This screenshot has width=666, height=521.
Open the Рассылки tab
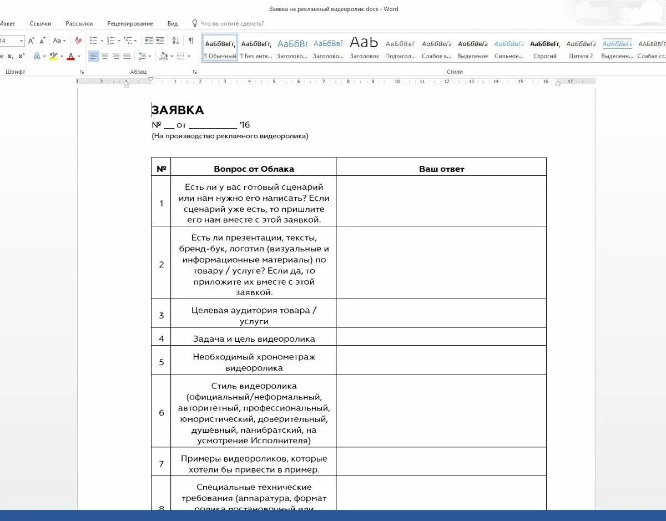coord(79,23)
